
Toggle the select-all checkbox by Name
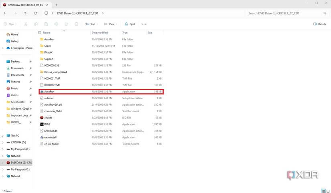tap(39, 33)
